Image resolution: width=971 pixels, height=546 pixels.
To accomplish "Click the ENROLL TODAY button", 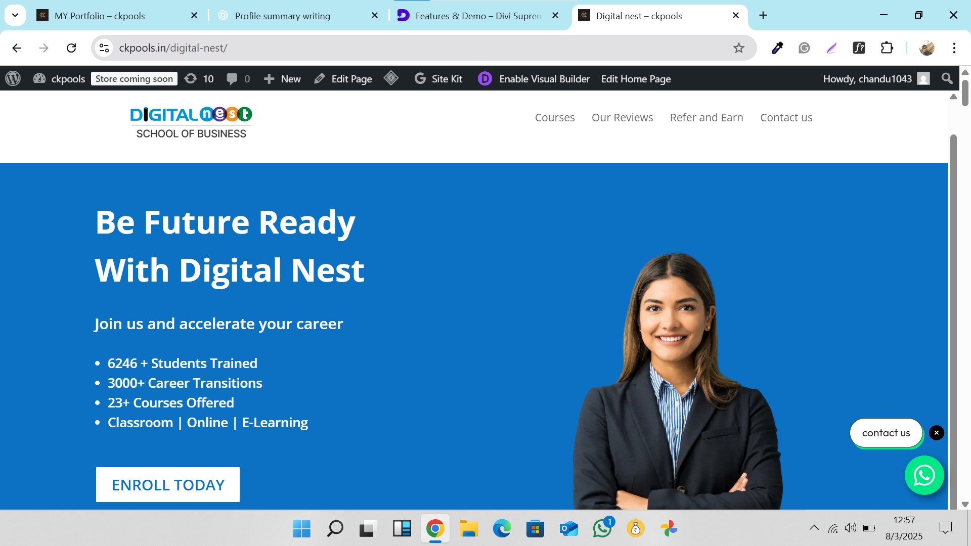I will [x=168, y=484].
